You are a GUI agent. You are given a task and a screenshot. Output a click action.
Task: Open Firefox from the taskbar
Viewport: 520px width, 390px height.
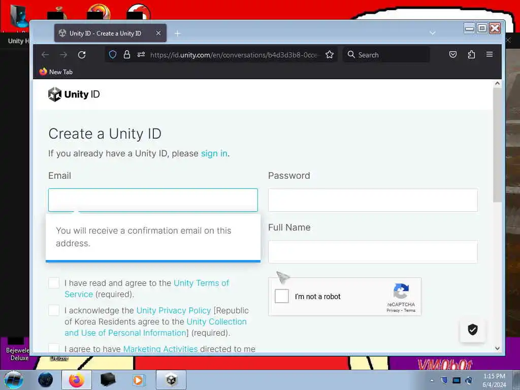[77, 380]
